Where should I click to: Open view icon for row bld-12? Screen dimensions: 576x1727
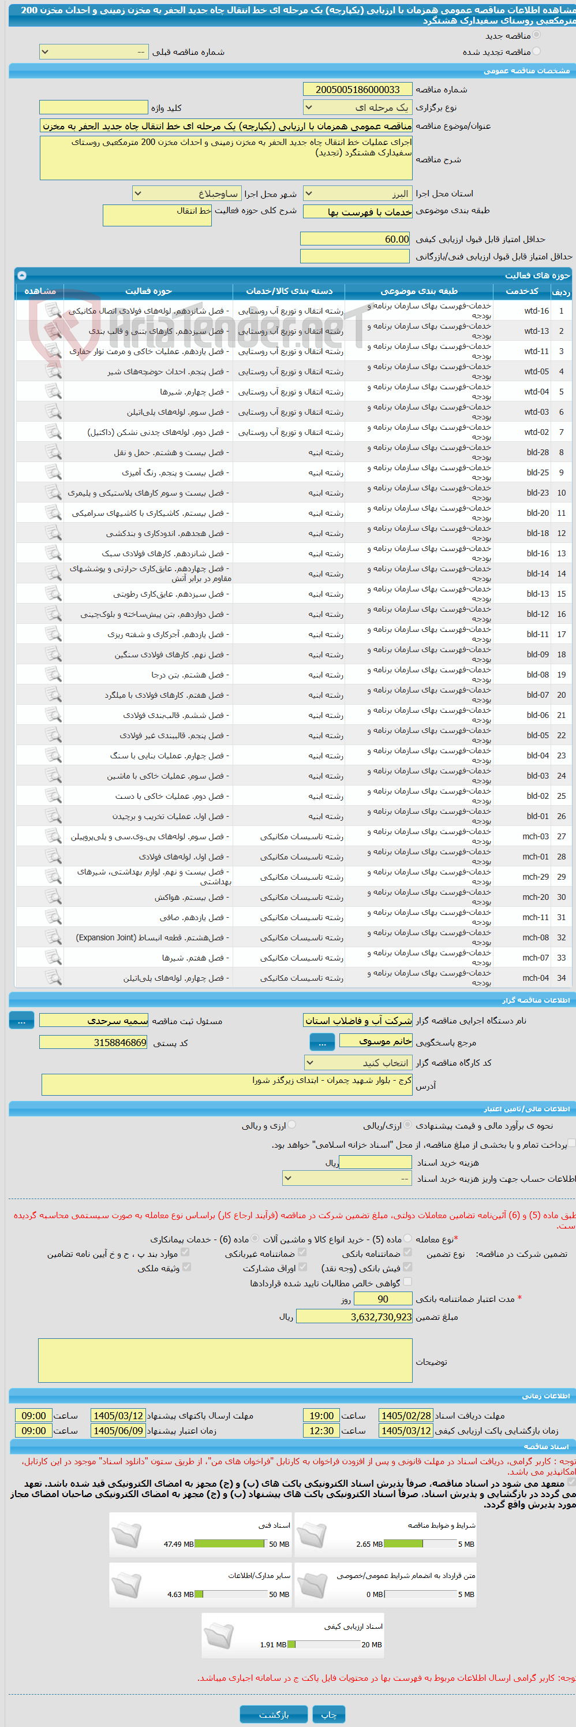pyautogui.click(x=53, y=613)
